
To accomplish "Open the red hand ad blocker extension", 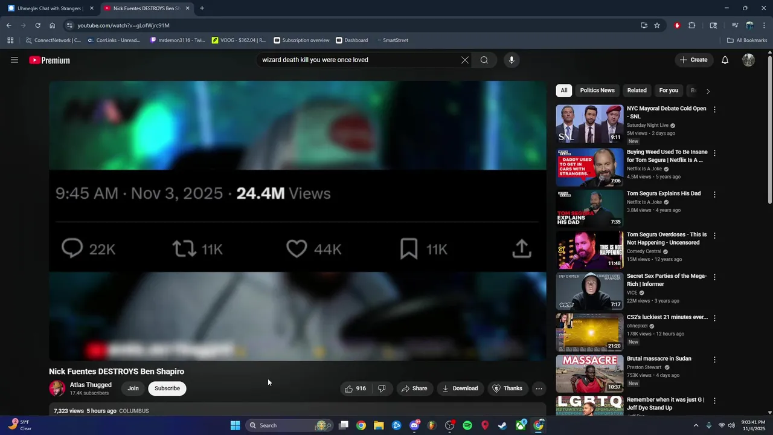I will point(677,25).
